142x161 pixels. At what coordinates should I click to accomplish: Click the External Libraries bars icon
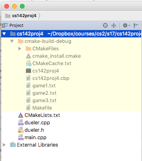(13, 145)
